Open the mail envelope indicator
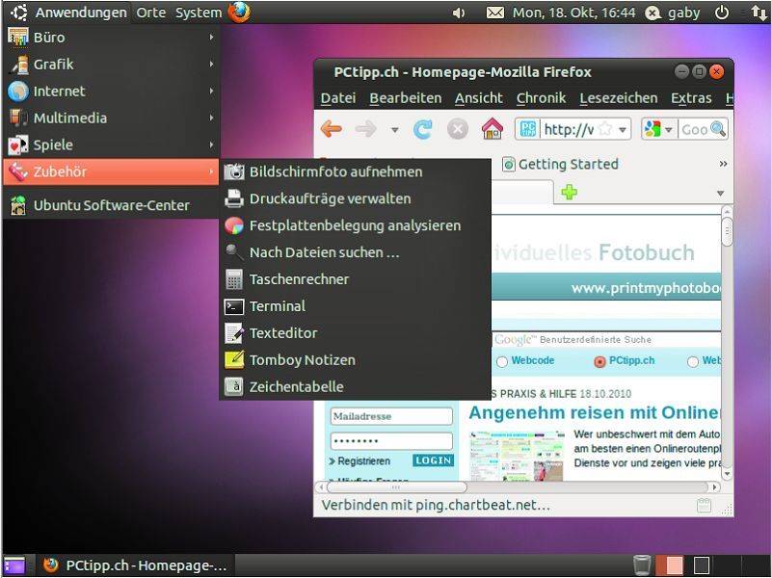Image resolution: width=772 pixels, height=578 pixels. (x=494, y=13)
